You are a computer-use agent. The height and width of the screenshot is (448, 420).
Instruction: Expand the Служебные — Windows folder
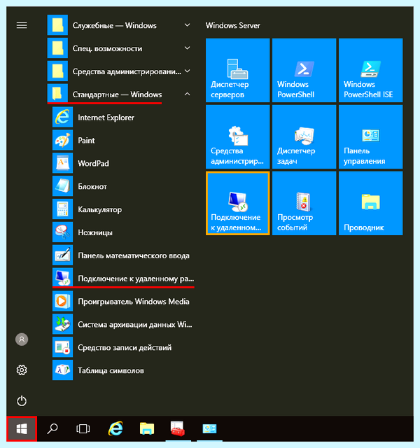point(121,25)
